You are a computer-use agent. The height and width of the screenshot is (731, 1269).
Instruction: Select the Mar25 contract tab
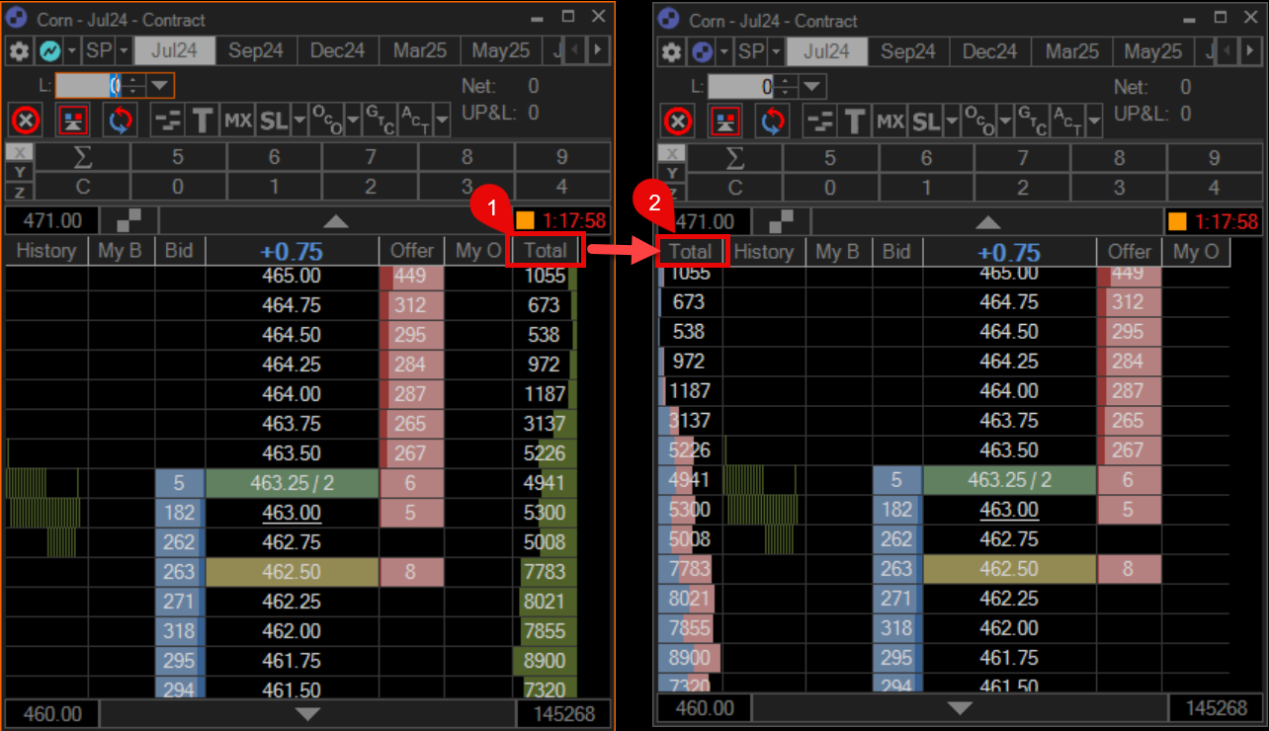(x=419, y=50)
